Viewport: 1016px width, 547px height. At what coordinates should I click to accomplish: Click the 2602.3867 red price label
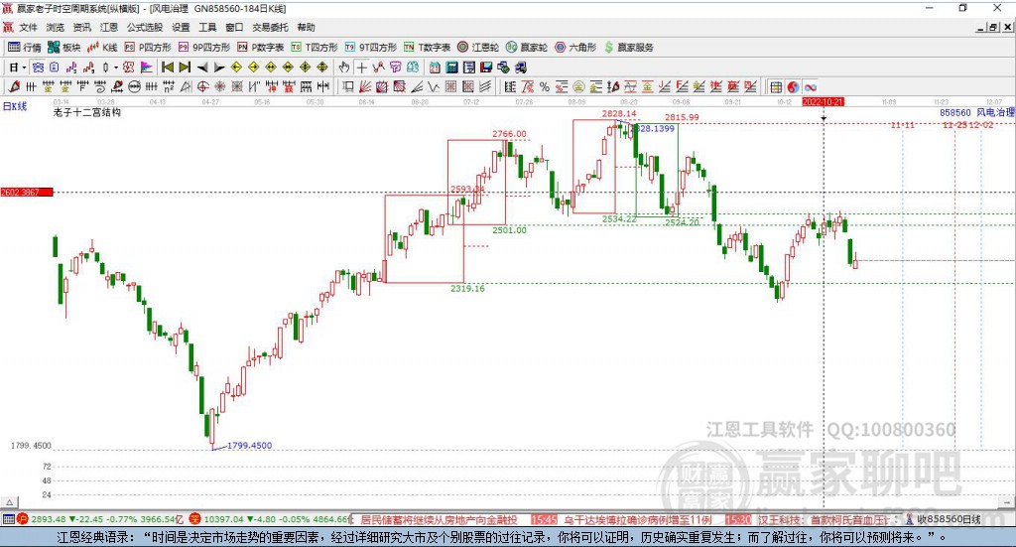pos(27,193)
